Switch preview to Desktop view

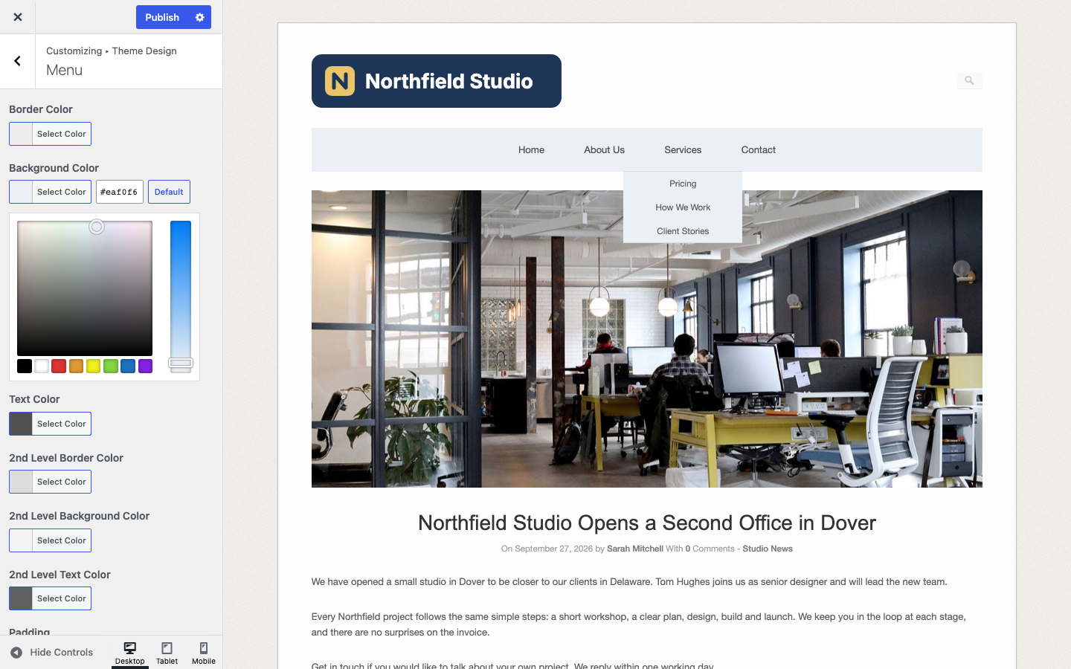coord(130,653)
